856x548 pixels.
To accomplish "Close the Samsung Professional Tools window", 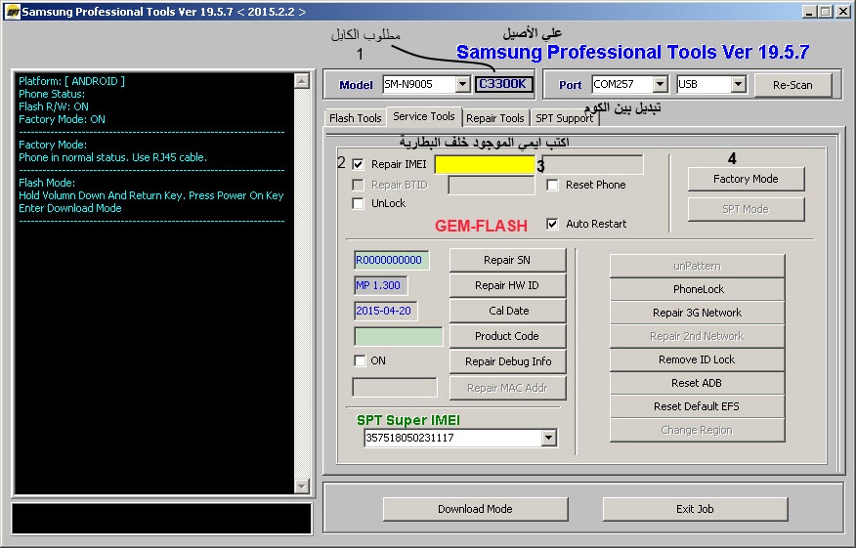I will (x=843, y=12).
